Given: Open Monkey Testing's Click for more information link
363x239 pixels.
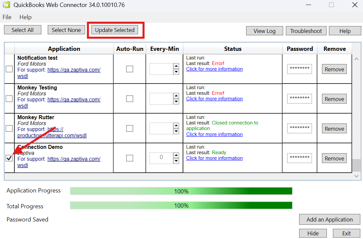Looking at the screenshot, I should coord(214,99).
